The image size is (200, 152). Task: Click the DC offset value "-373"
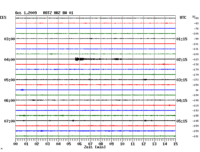coord(195,80)
